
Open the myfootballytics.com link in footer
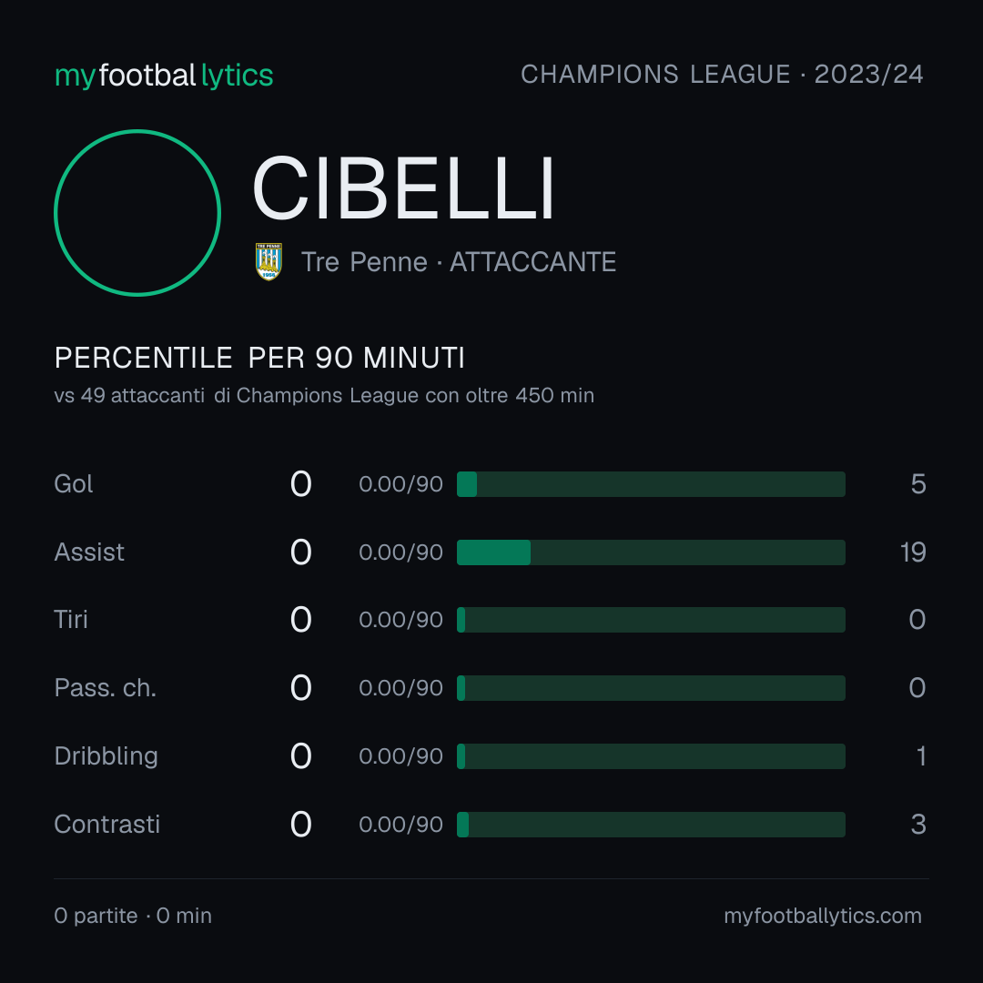(823, 916)
